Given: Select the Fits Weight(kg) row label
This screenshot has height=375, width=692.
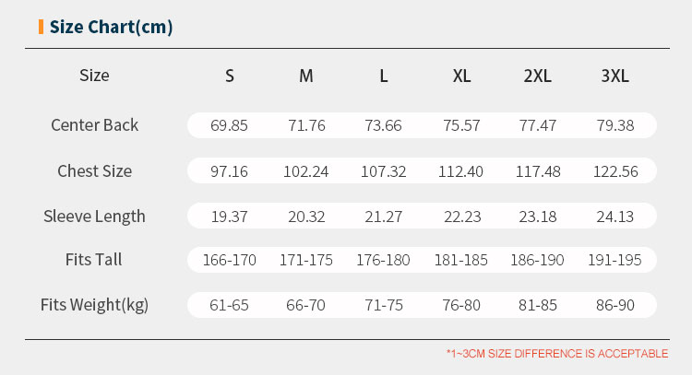Looking at the screenshot, I should pos(94,305).
